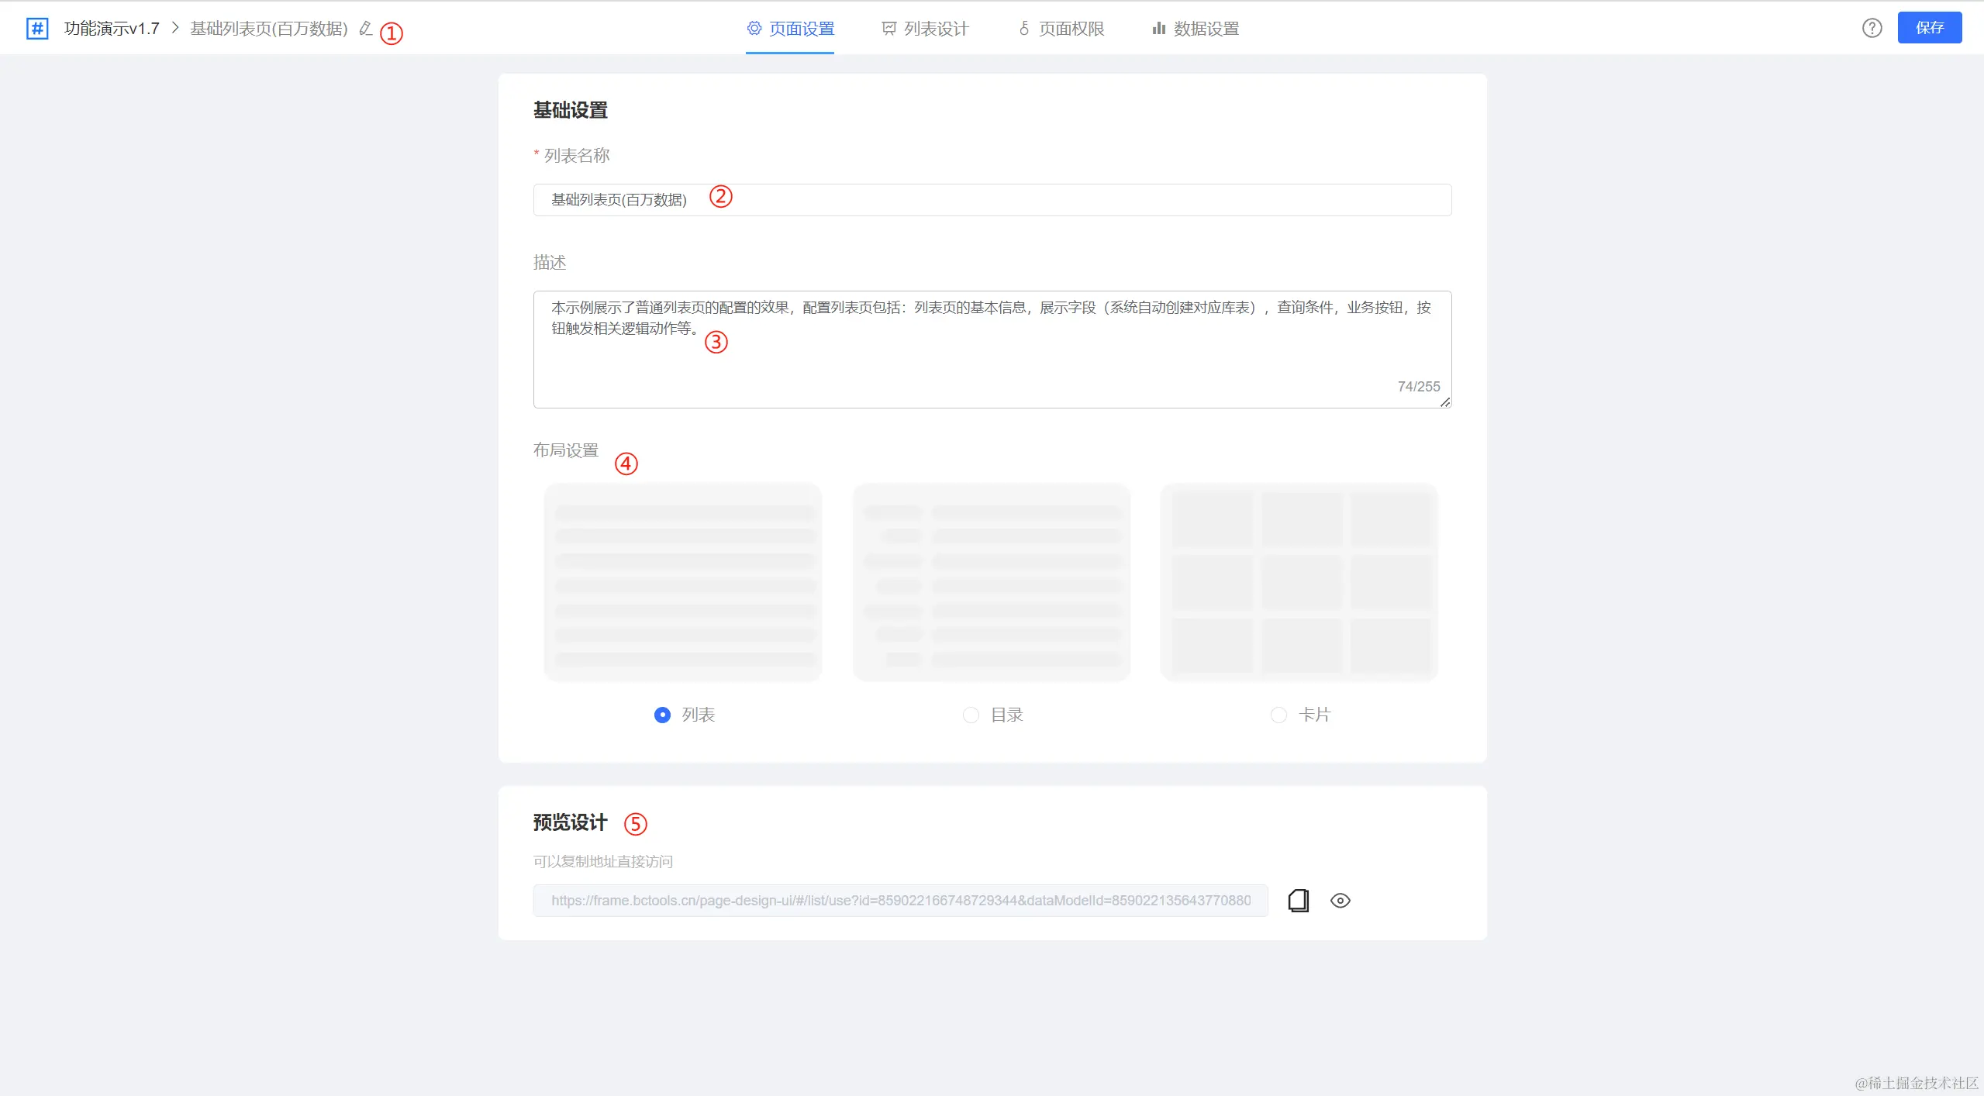Click the 保存 button
The image size is (1984, 1096).
point(1929,28)
